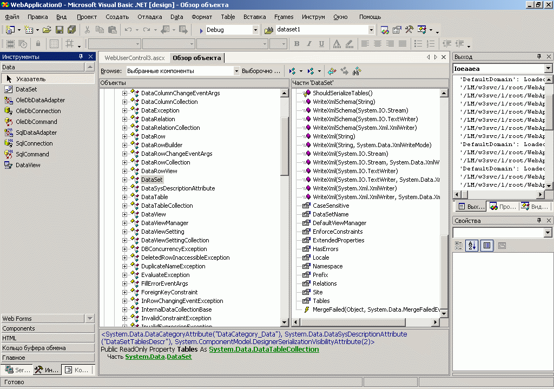Open the Web Forms toolbox section

point(43,319)
